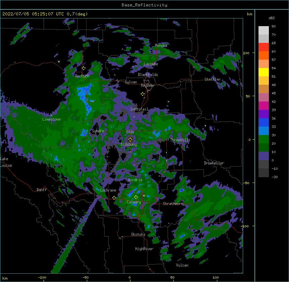The image size is (289, 282).
Task: Select the yellow diamond marker above Calgary label
Action: point(136,197)
